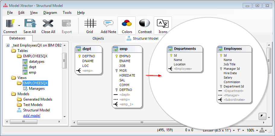Viewport: 275px width, 136px height.
Task: Click the Add Note speech bubble icon
Action: click(108, 24)
